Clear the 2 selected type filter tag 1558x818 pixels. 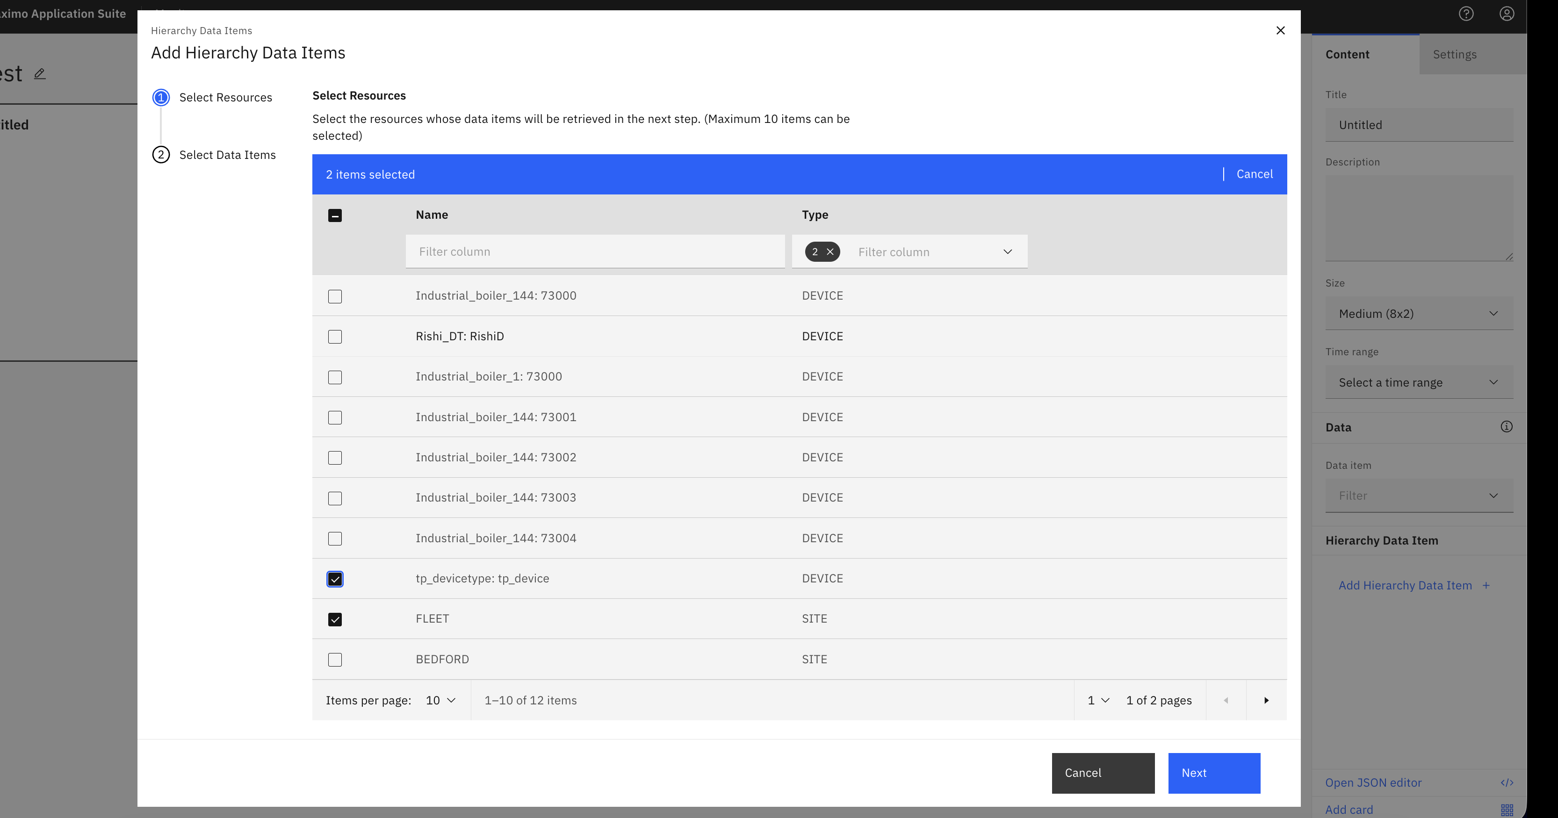pyautogui.click(x=830, y=251)
